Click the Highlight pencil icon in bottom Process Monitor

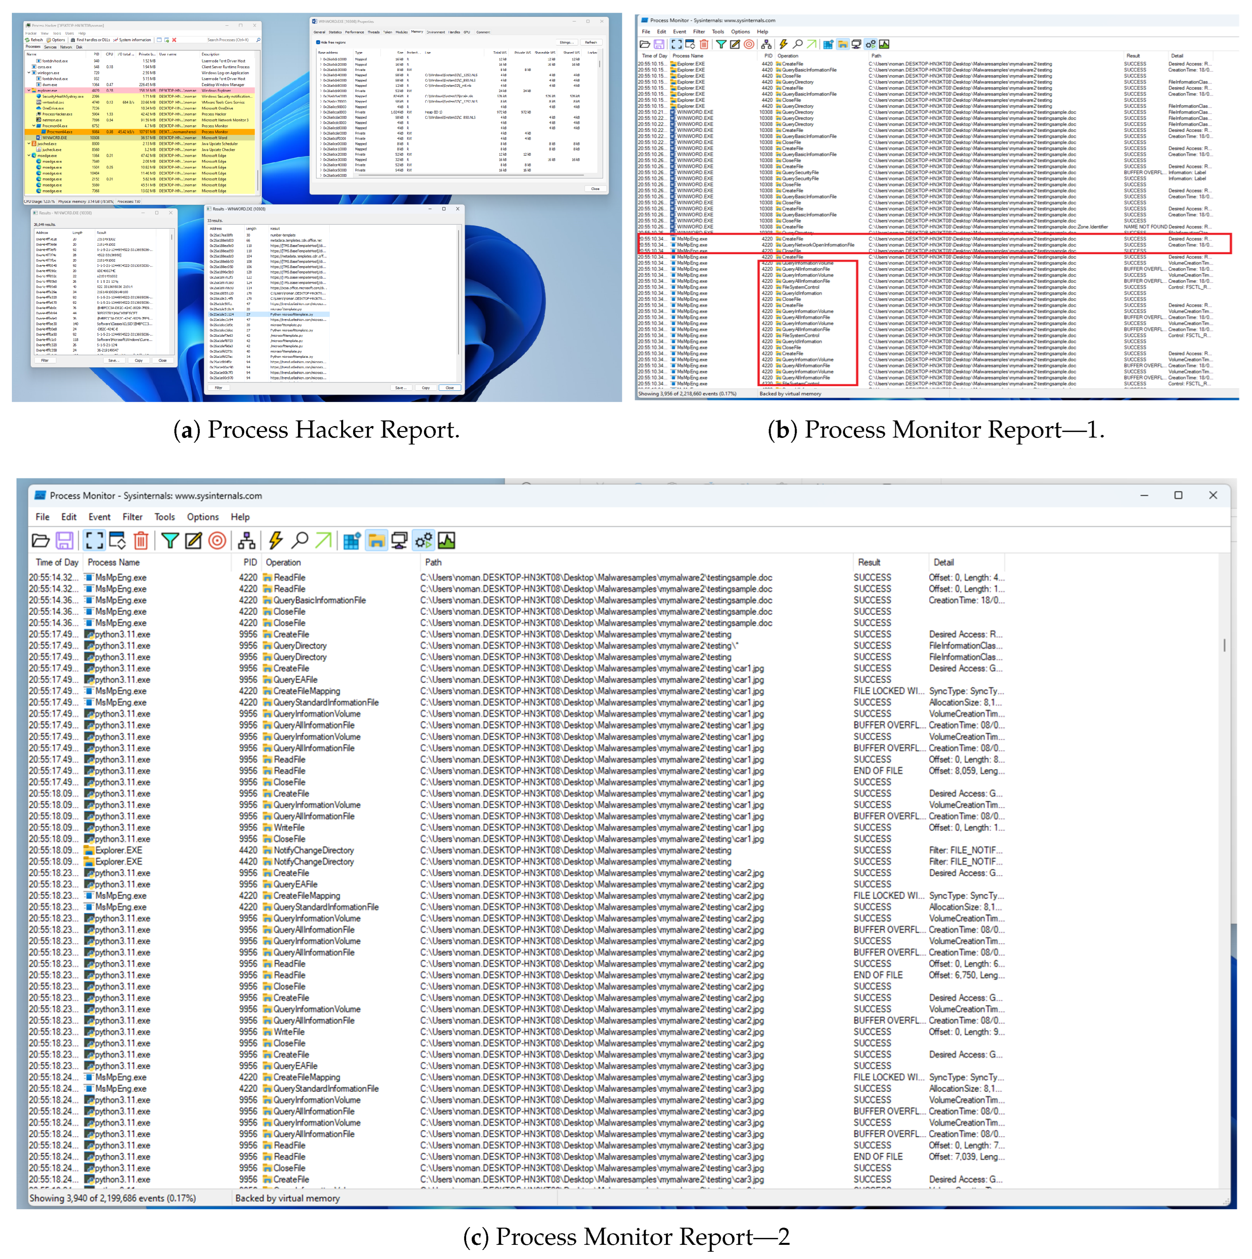point(194,540)
